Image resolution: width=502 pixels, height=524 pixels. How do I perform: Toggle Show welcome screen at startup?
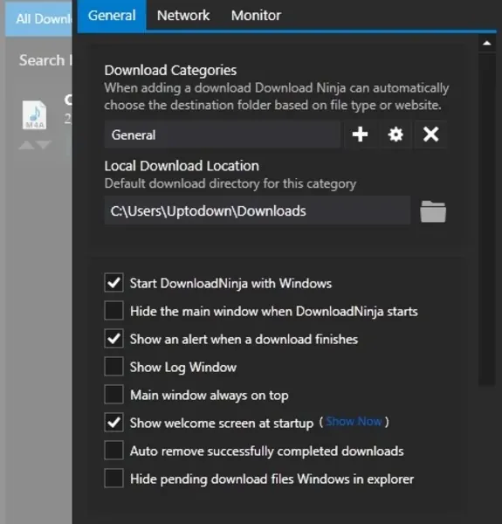[x=113, y=423]
